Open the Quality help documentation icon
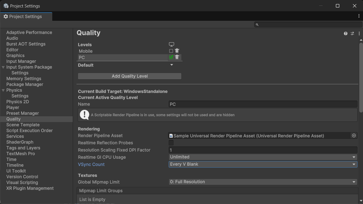This screenshot has width=363, height=204. (x=345, y=33)
